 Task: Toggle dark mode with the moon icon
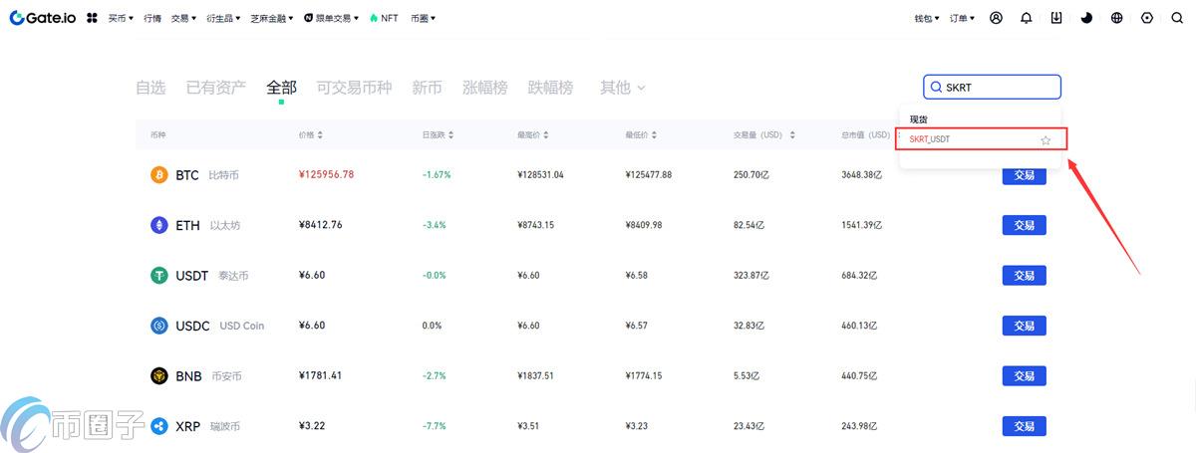(1086, 18)
